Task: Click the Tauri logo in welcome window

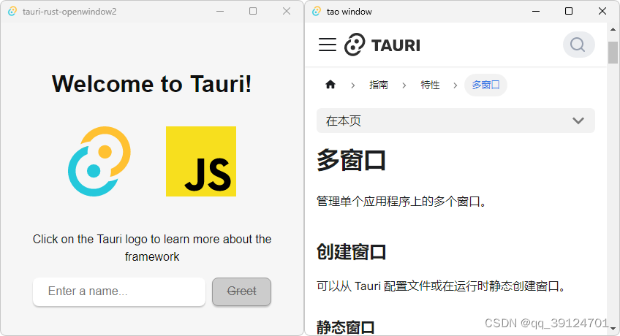Action: click(99, 161)
